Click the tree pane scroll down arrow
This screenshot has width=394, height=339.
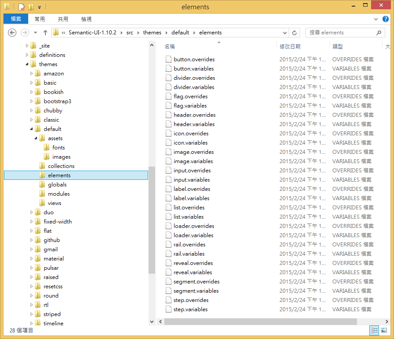tap(152, 322)
